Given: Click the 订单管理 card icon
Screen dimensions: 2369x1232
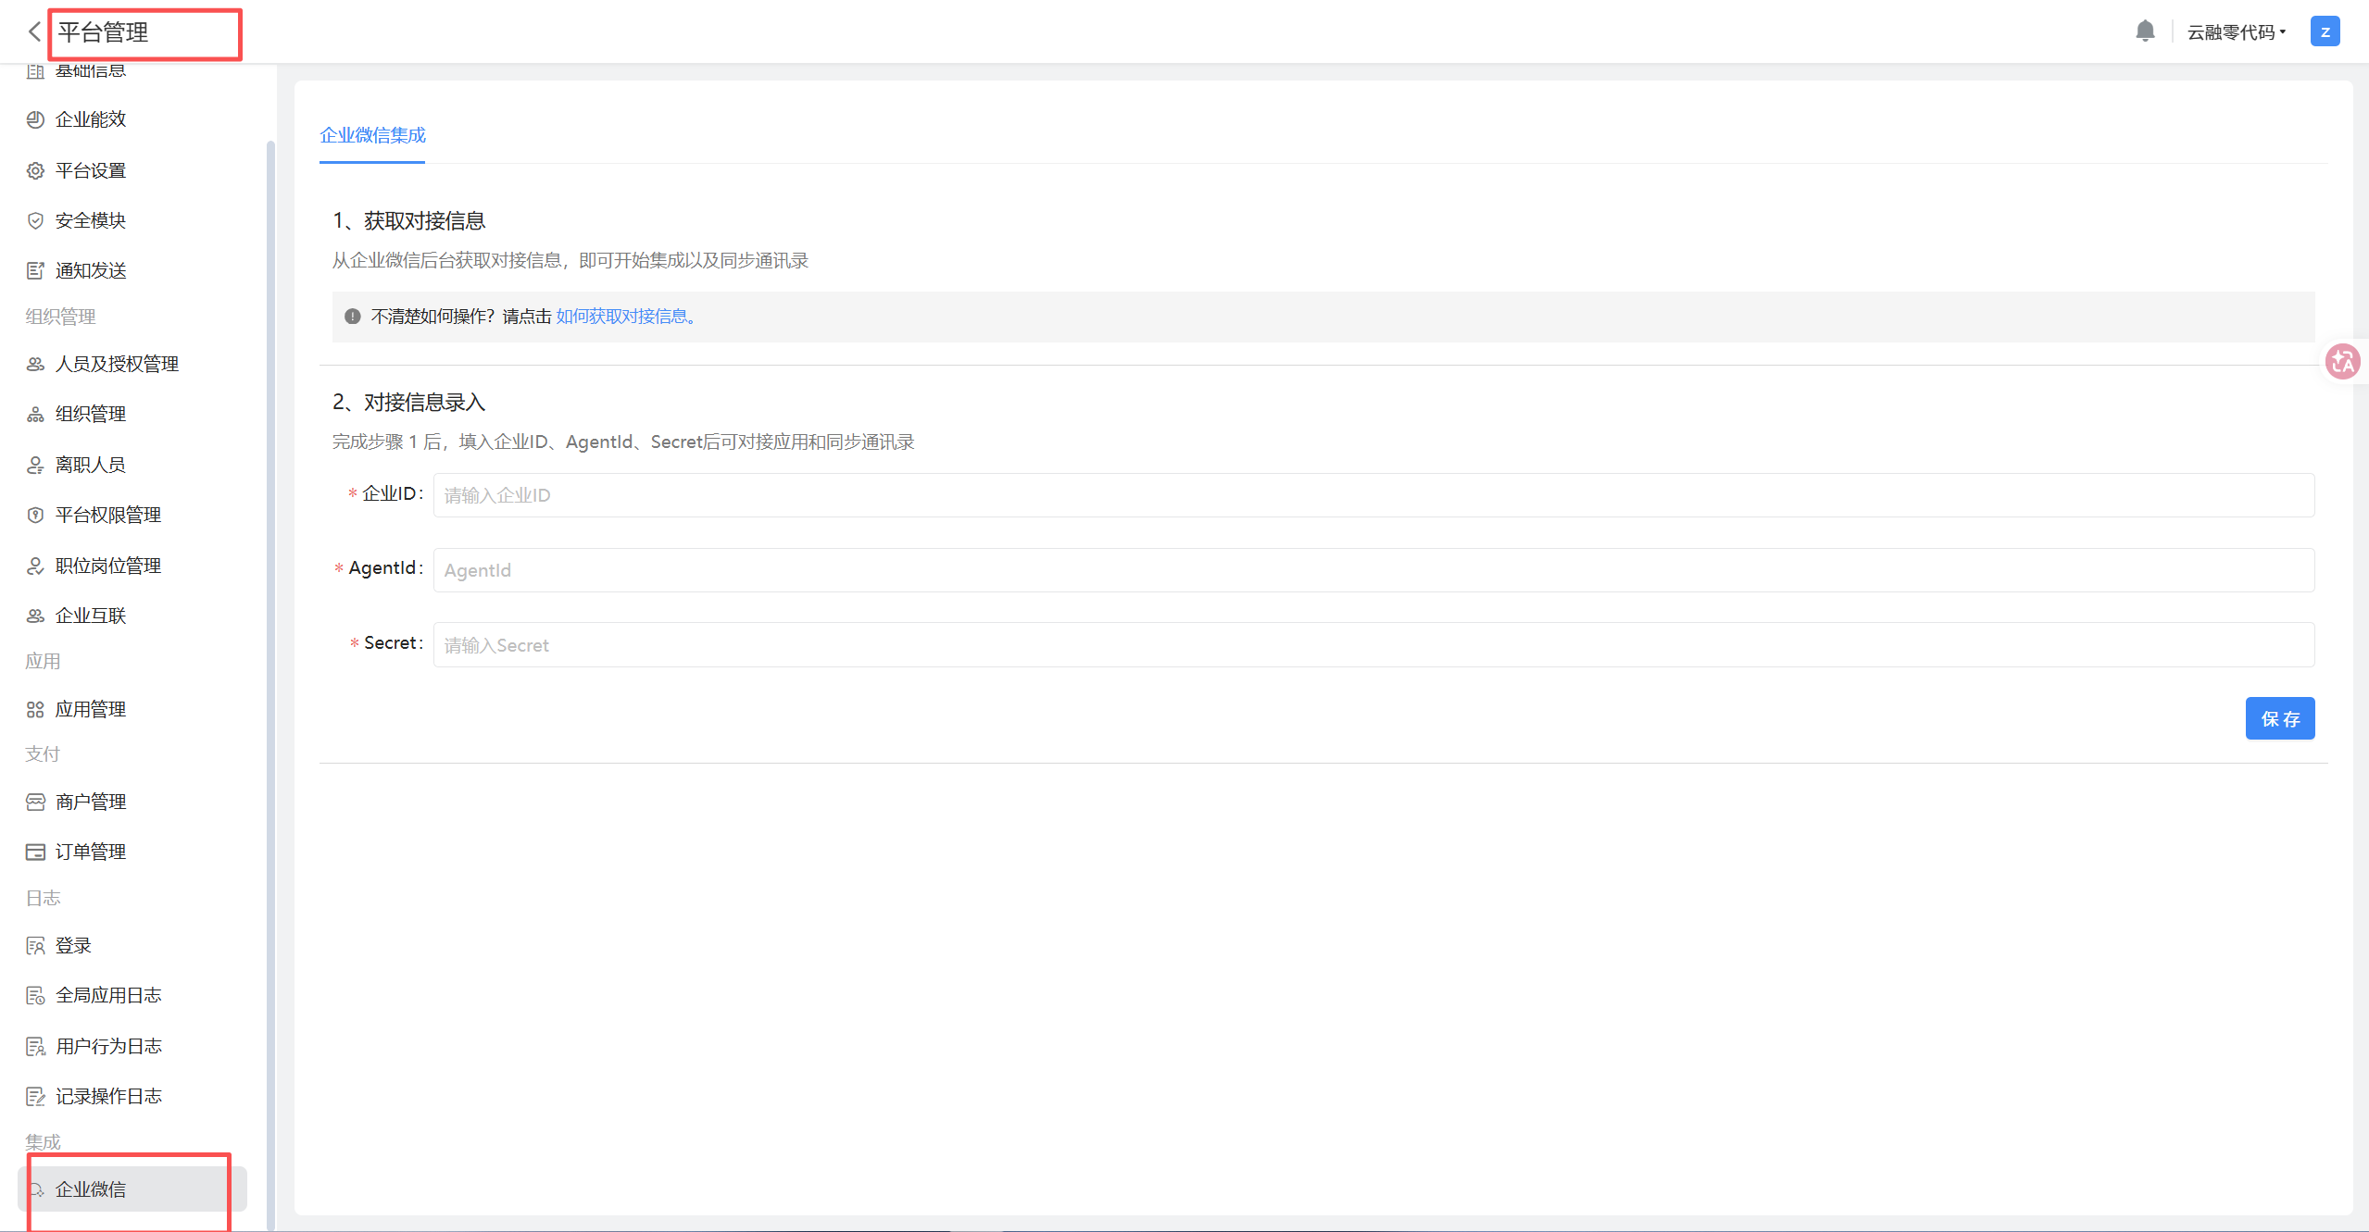Looking at the screenshot, I should coord(35,852).
